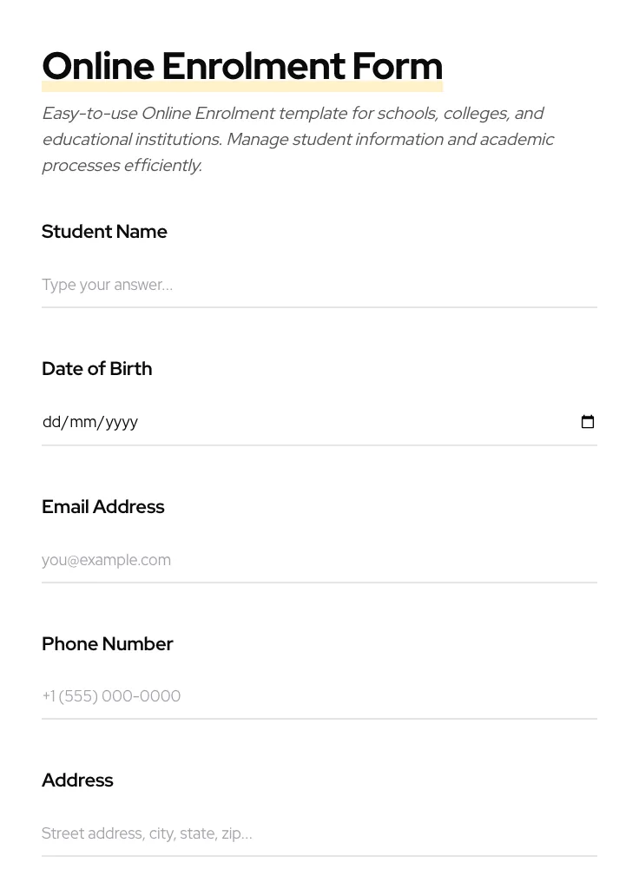This screenshot has width=639, height=889.
Task: Click the italic form description text
Action: click(298, 139)
